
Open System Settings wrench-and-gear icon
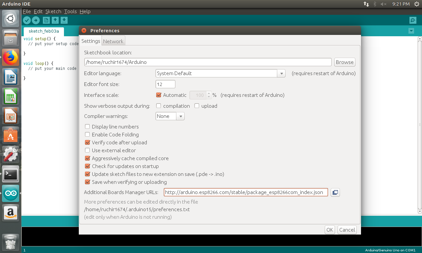(x=11, y=155)
